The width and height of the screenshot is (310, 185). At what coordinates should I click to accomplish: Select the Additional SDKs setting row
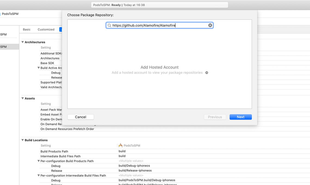tap(51, 53)
